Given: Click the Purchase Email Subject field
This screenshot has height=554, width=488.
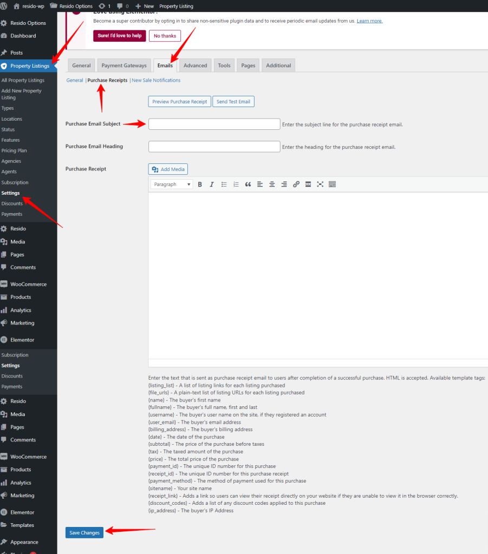Looking at the screenshot, I should pyautogui.click(x=214, y=124).
